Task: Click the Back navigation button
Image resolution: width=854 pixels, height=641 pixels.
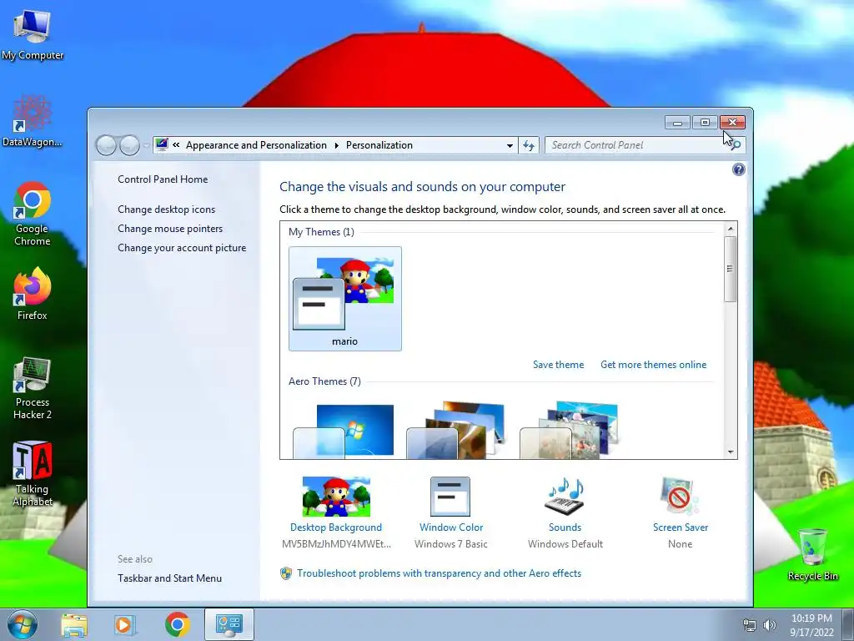Action: tap(106, 145)
